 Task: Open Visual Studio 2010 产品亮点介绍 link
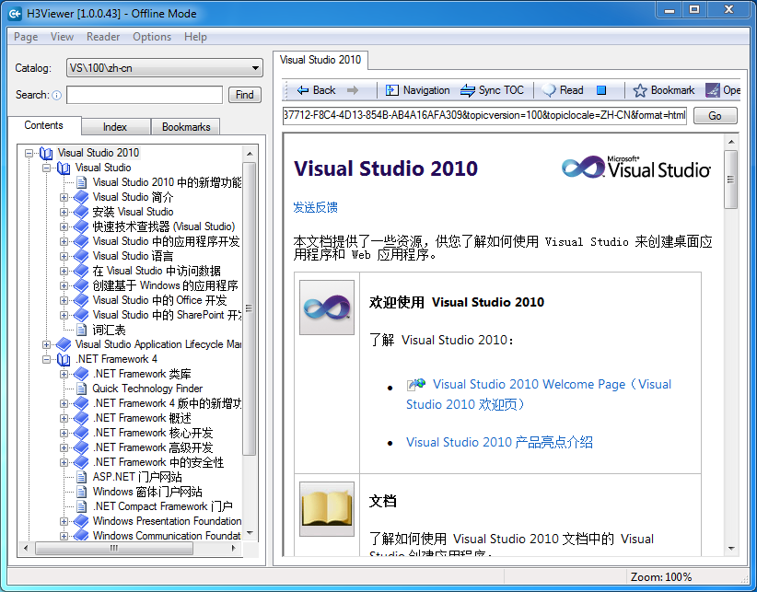pos(499,443)
